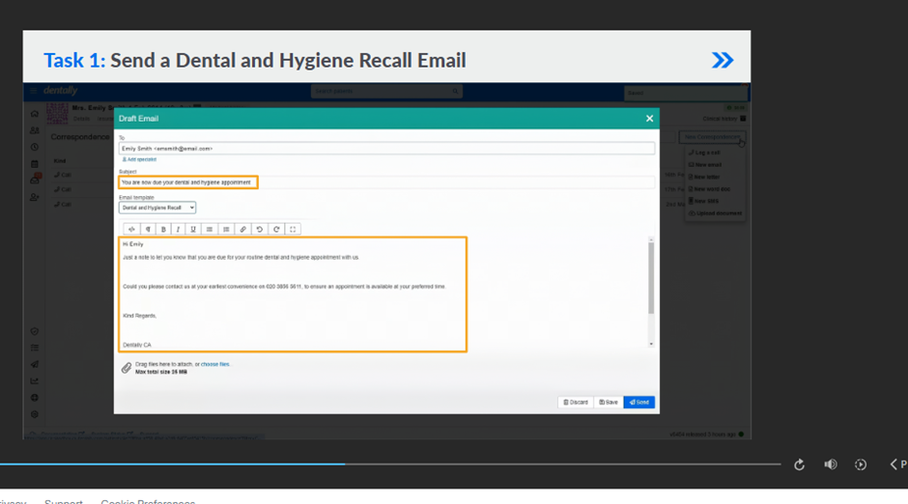Mute the video with the volume icon
The height and width of the screenshot is (504, 908).
[x=830, y=464]
